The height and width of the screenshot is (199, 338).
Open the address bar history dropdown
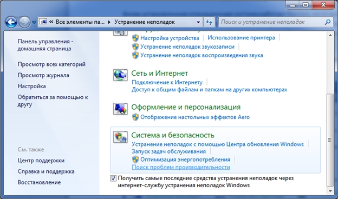[198, 22]
